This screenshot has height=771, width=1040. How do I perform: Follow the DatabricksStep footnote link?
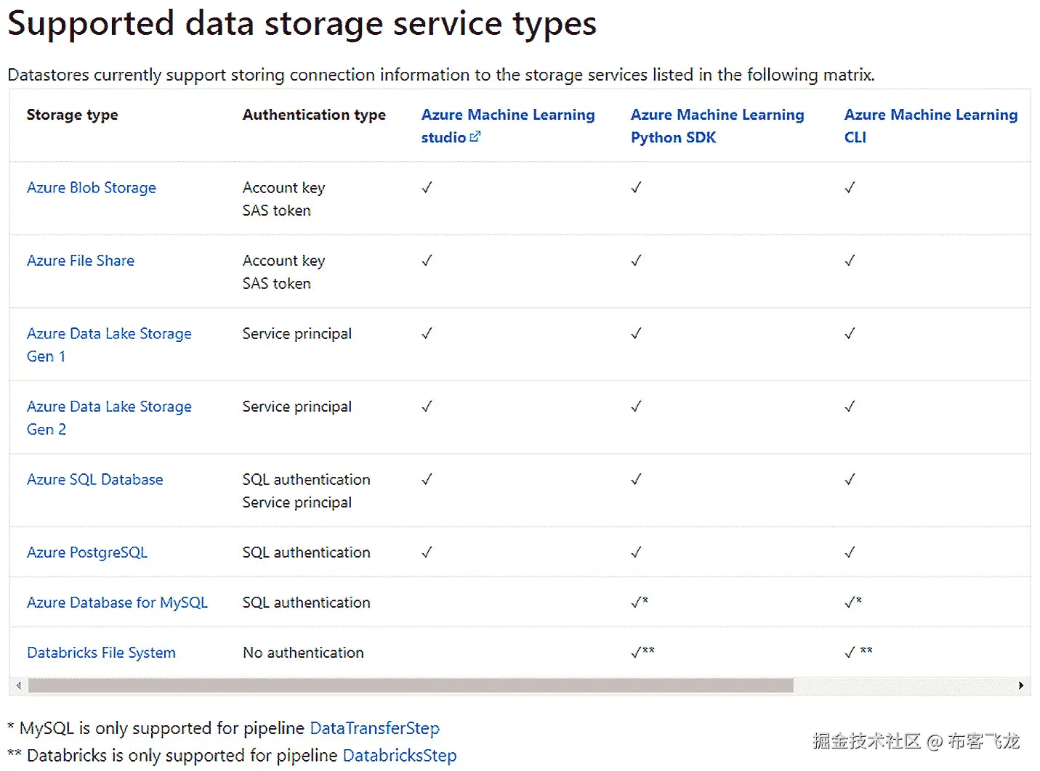click(x=400, y=756)
